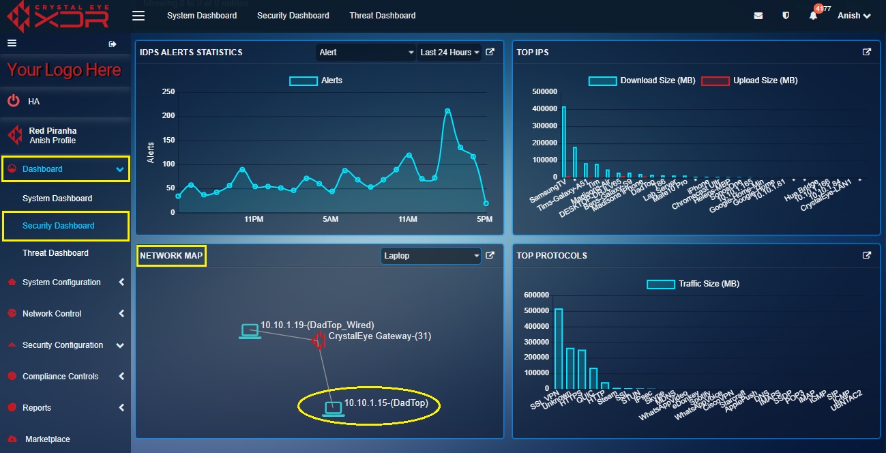Click the Anish Profile text
The height and width of the screenshot is (453, 886).
click(x=53, y=141)
